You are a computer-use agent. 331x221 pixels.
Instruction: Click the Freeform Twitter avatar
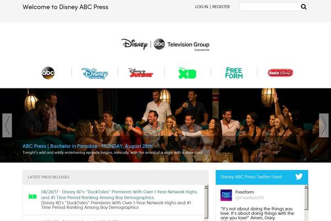pos(226,195)
